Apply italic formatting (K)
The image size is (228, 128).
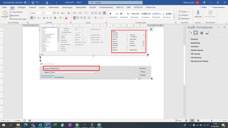coord(35,18)
